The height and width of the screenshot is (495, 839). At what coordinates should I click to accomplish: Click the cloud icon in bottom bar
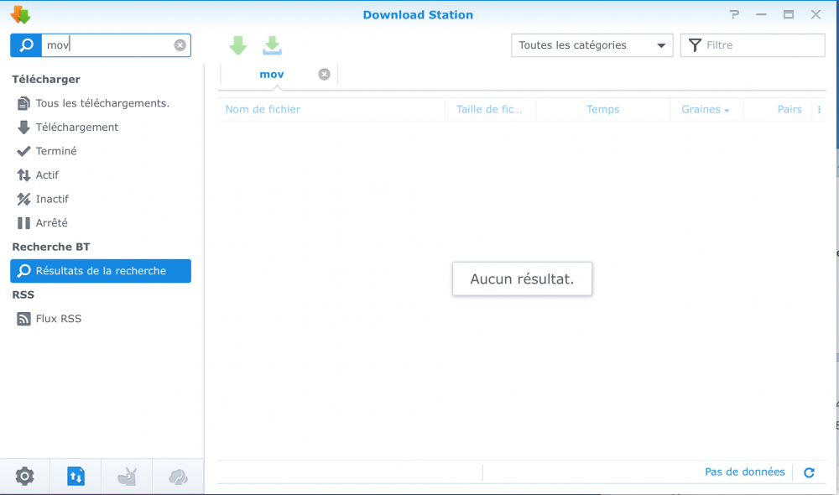178,477
